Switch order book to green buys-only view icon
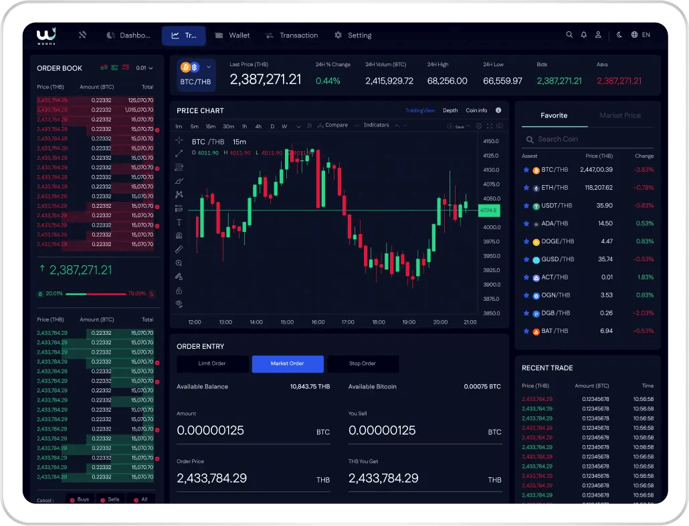 tap(114, 68)
